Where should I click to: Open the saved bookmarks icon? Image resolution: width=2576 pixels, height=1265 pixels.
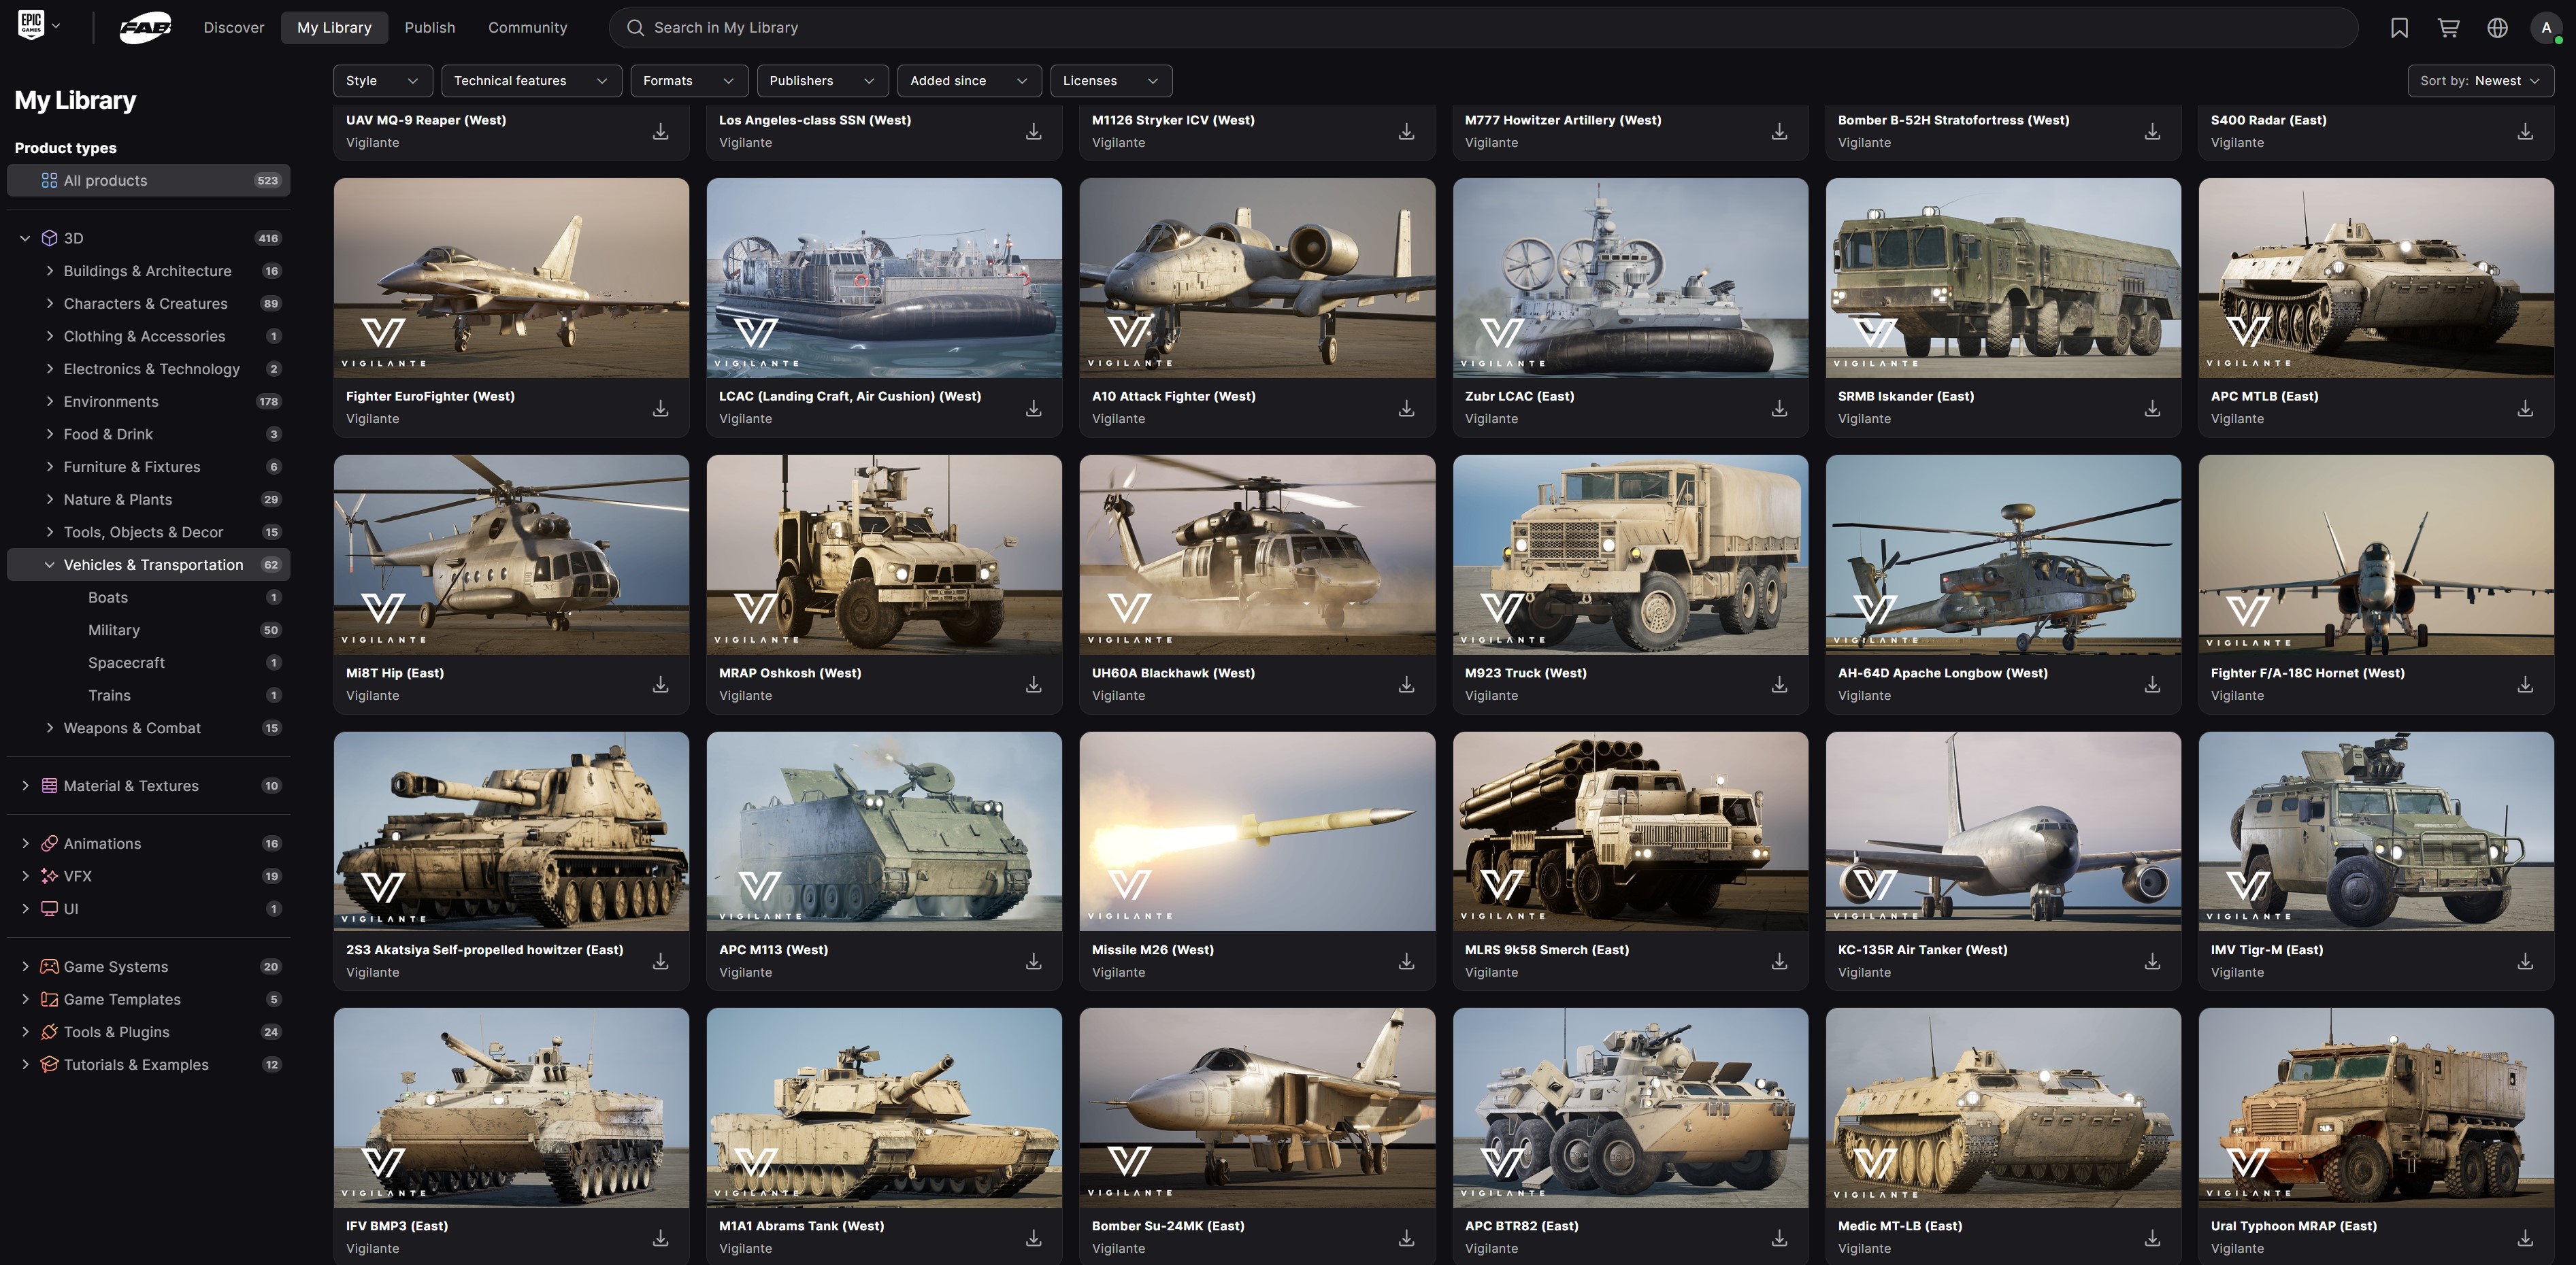2399,28
